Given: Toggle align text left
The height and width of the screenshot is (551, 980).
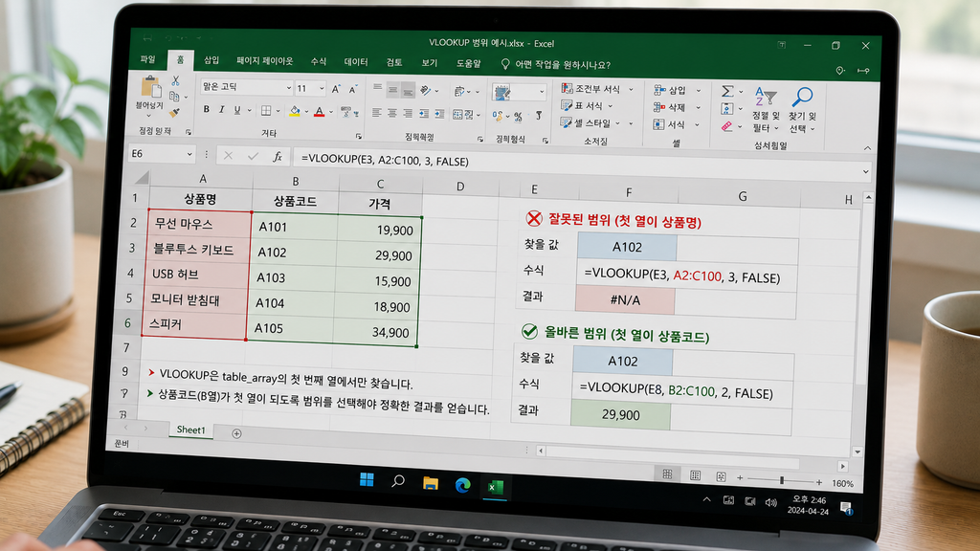Looking at the screenshot, I should click(376, 113).
